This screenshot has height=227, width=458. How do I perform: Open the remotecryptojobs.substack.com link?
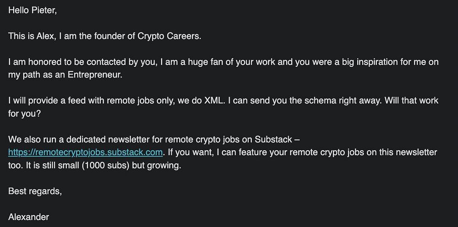pyautogui.click(x=86, y=152)
